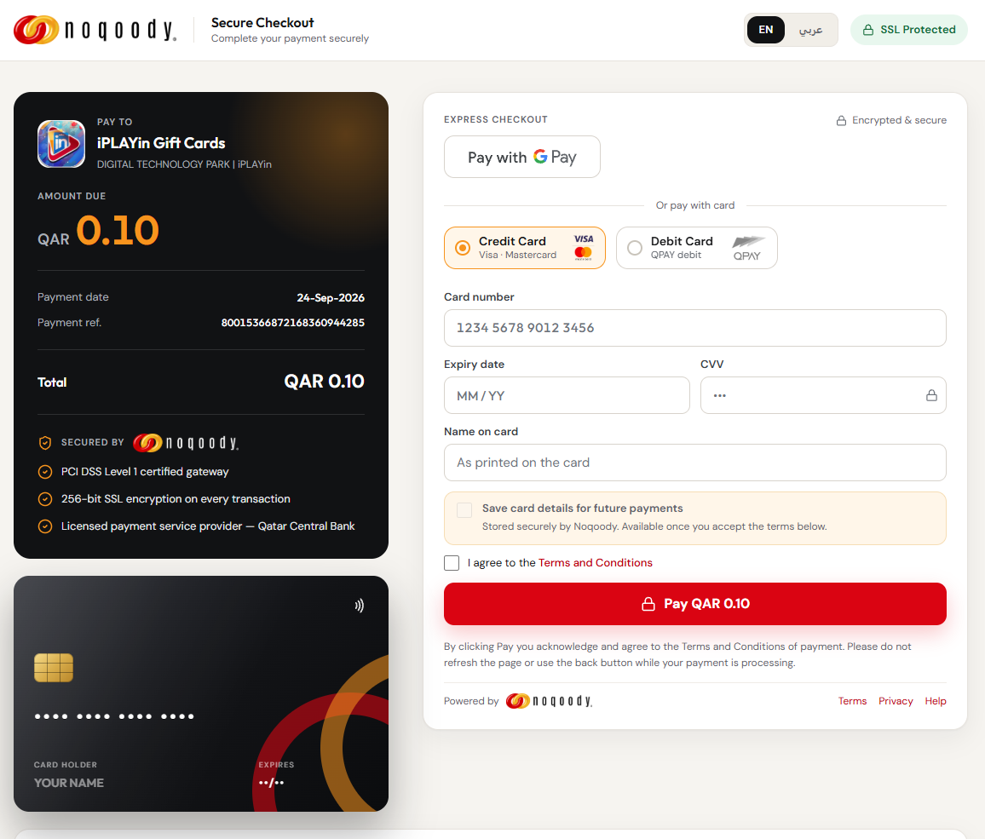This screenshot has height=839, width=985.
Task: Check I agree to the terms checkbox
Action: pyautogui.click(x=451, y=563)
